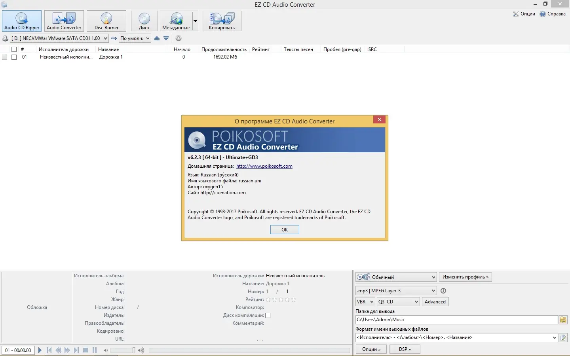Sort by Продолжительность column header
Screen dimensions: 570x356
224,49
